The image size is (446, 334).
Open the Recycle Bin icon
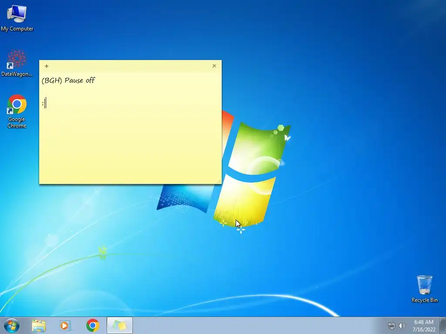click(424, 289)
